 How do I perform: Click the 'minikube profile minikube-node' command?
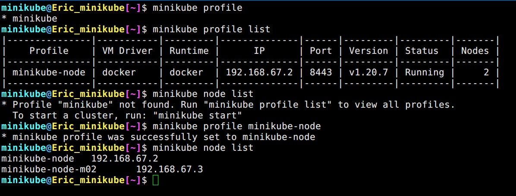click(236, 126)
